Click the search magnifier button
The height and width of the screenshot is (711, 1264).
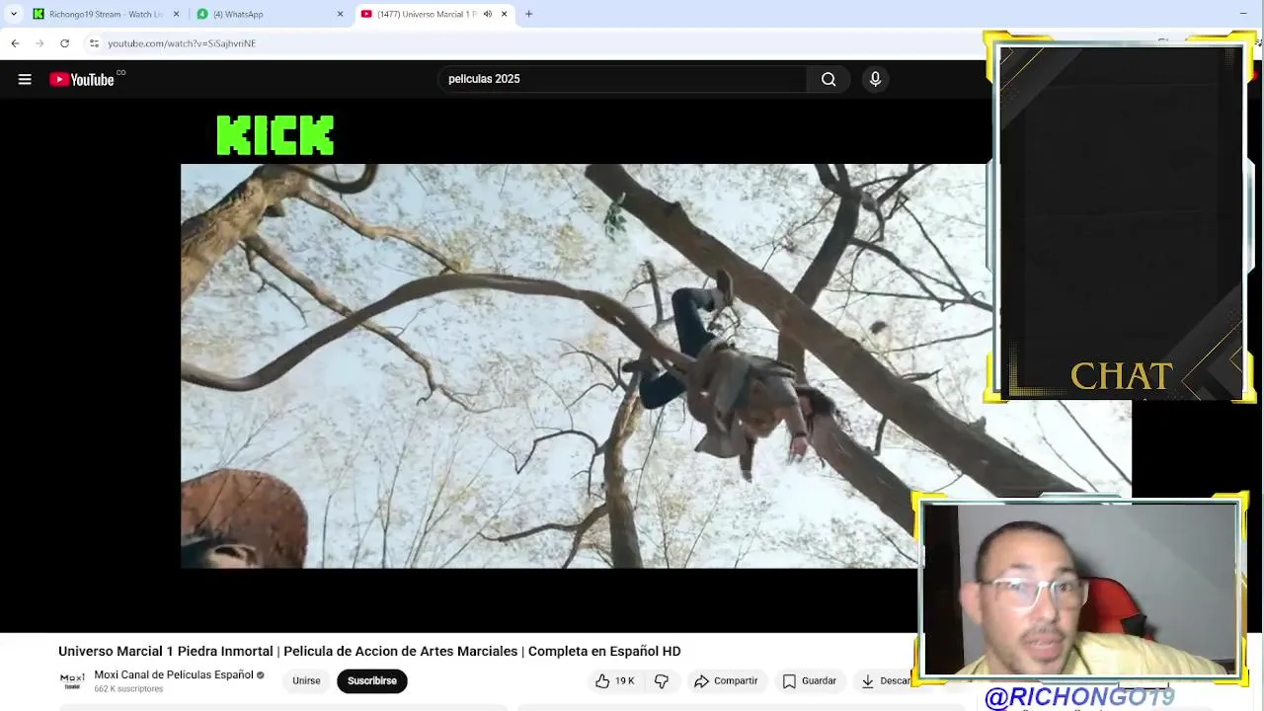[829, 79]
